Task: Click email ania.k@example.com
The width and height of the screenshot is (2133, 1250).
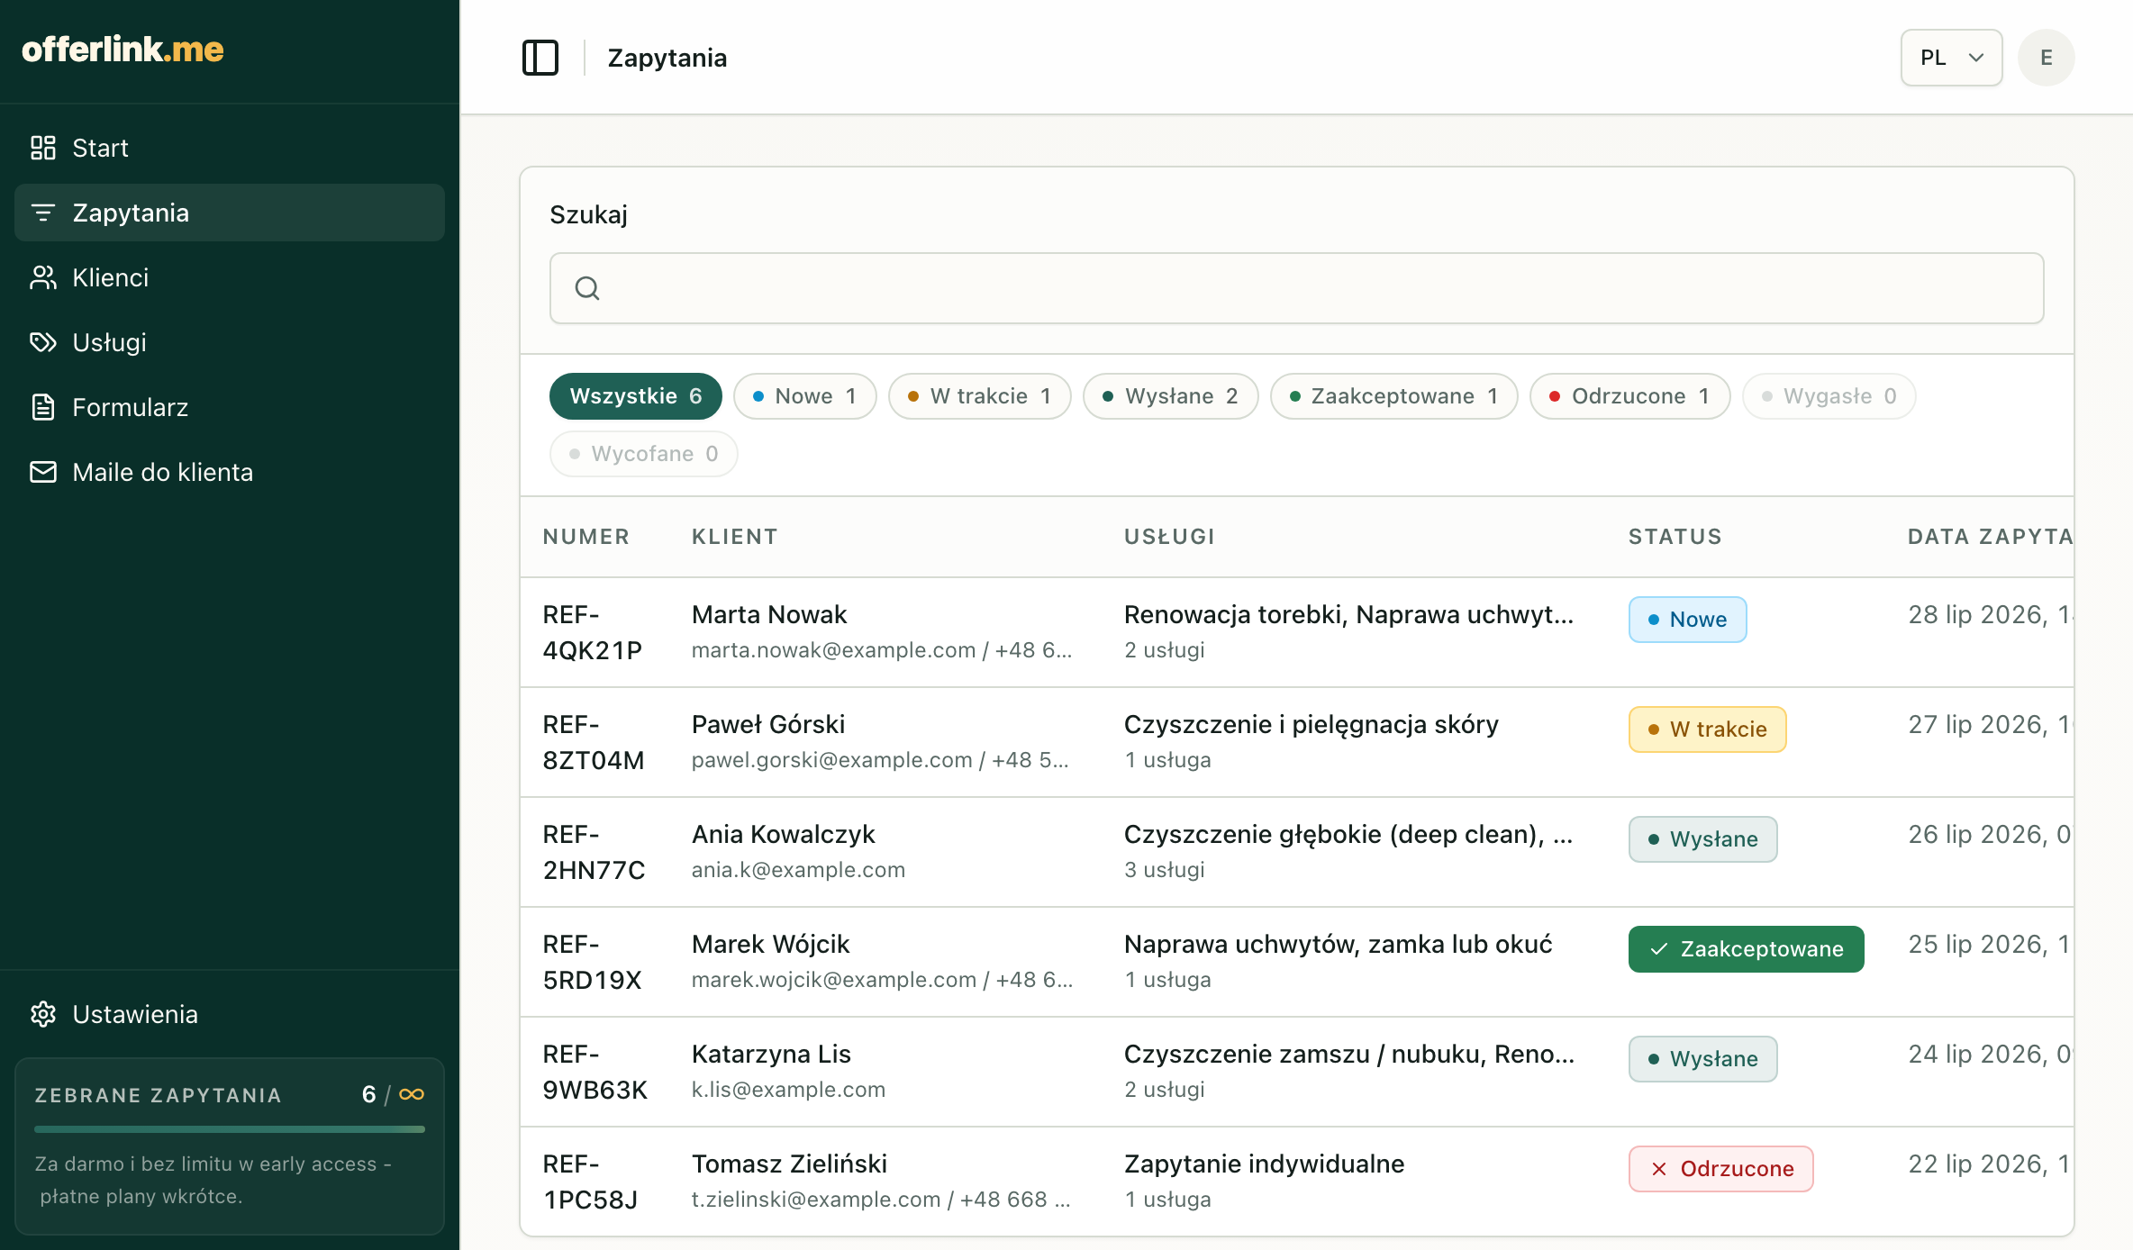Action: coord(799,870)
